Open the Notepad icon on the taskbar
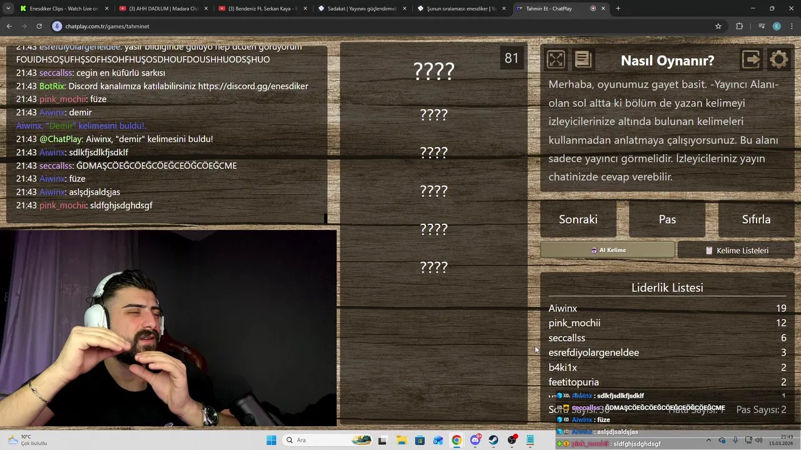The width and height of the screenshot is (801, 450). 530,440
